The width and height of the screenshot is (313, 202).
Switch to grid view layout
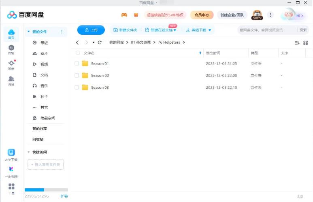tap(305, 43)
